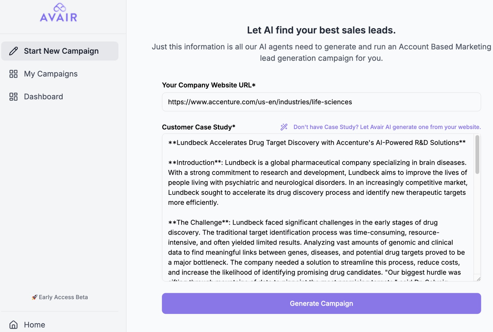The width and height of the screenshot is (493, 332).
Task: Click the Early Access Beta label text
Action: pyautogui.click(x=63, y=297)
